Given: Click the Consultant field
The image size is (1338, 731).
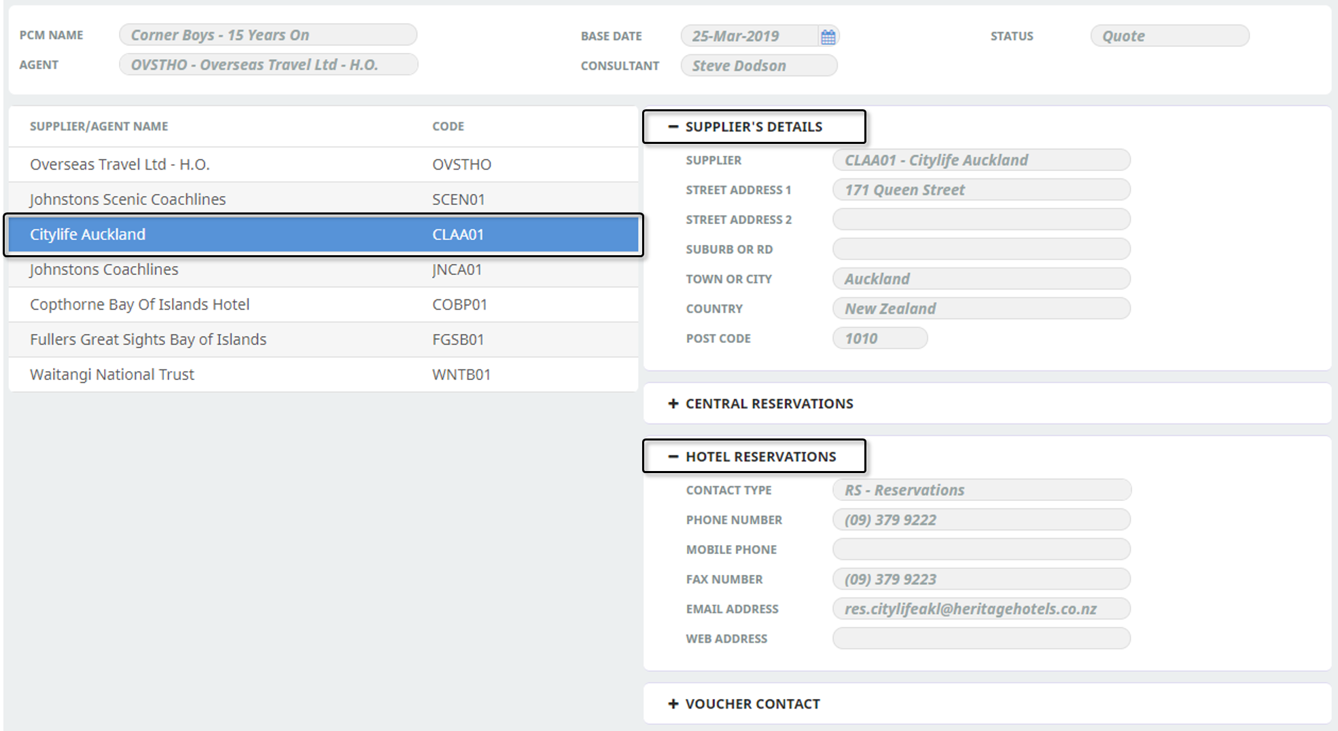Looking at the screenshot, I should 759,66.
